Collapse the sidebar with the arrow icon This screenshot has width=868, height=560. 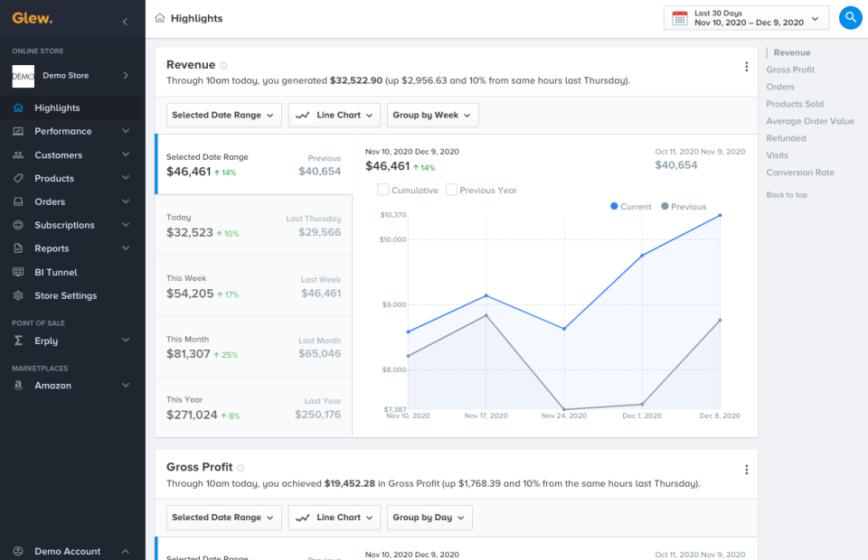pyautogui.click(x=125, y=21)
